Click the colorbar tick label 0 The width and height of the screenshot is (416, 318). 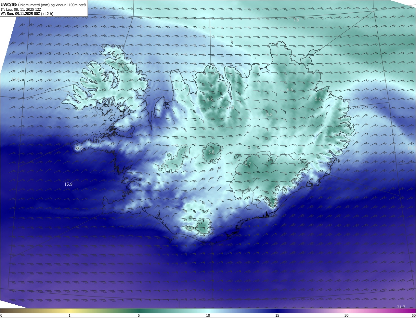pos(1,315)
